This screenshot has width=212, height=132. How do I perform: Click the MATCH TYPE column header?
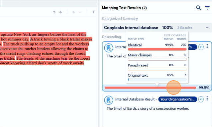click(x=136, y=39)
